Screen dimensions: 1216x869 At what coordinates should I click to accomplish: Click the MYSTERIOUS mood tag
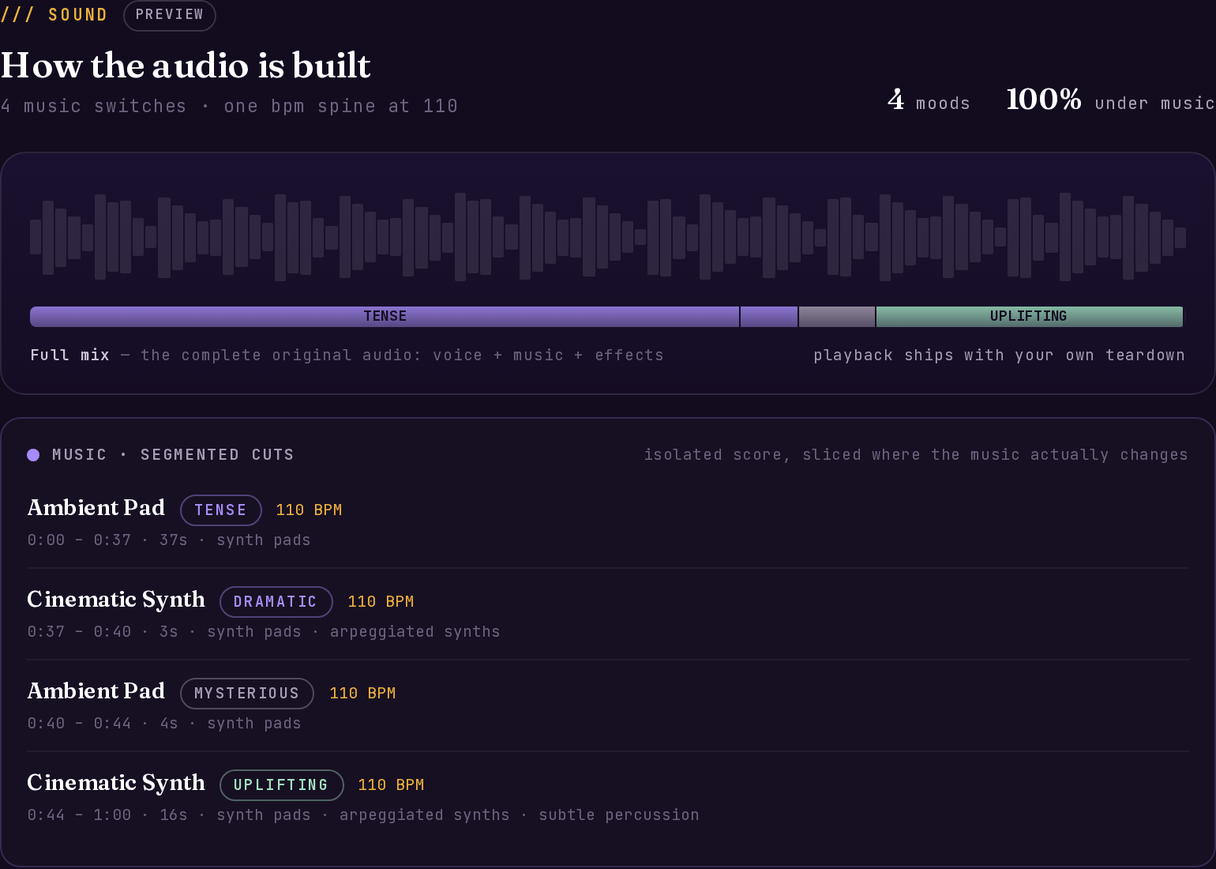[247, 694]
